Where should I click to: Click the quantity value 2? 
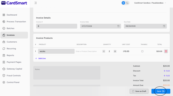[x=109, y=51]
